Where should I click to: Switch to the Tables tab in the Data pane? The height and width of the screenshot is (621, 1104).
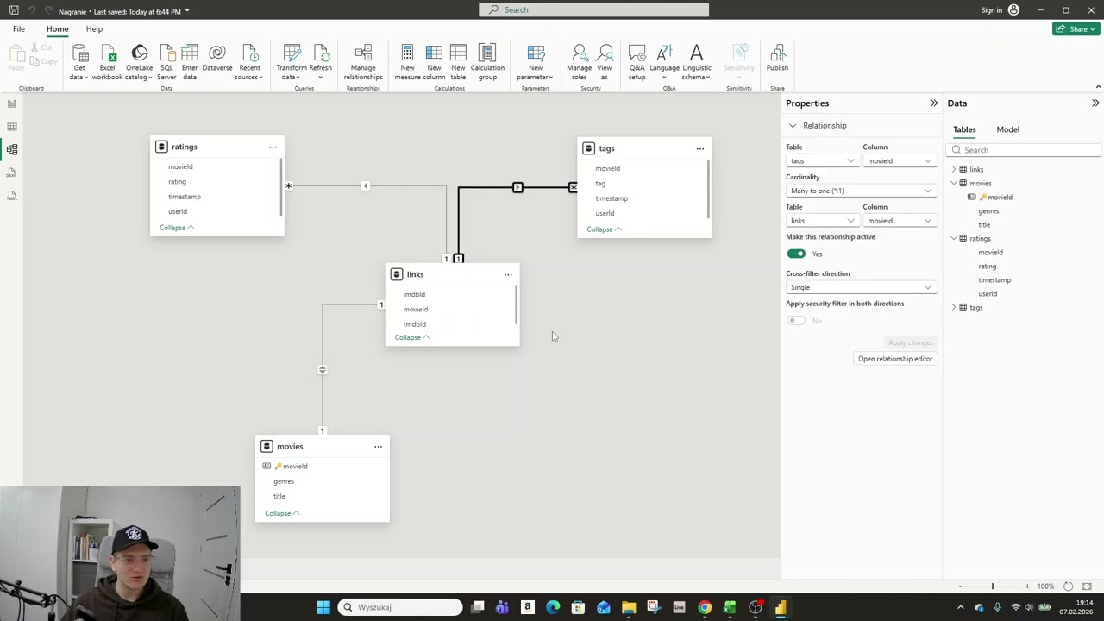tap(964, 129)
